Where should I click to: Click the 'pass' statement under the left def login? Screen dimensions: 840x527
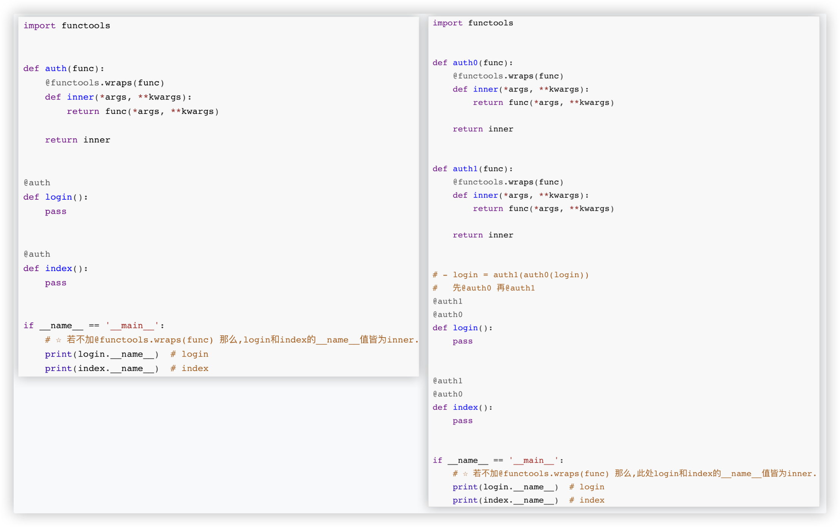[x=55, y=211]
